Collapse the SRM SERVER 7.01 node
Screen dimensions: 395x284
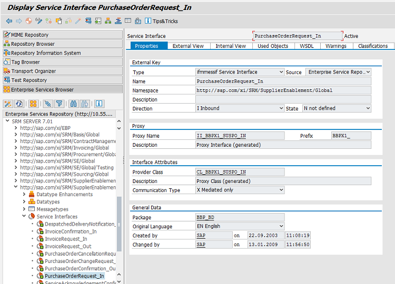point(7,121)
